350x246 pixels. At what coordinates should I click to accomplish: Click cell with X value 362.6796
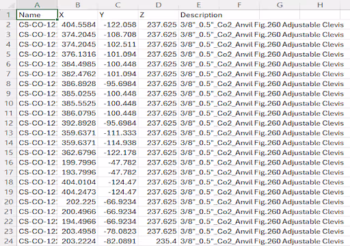tap(77, 152)
